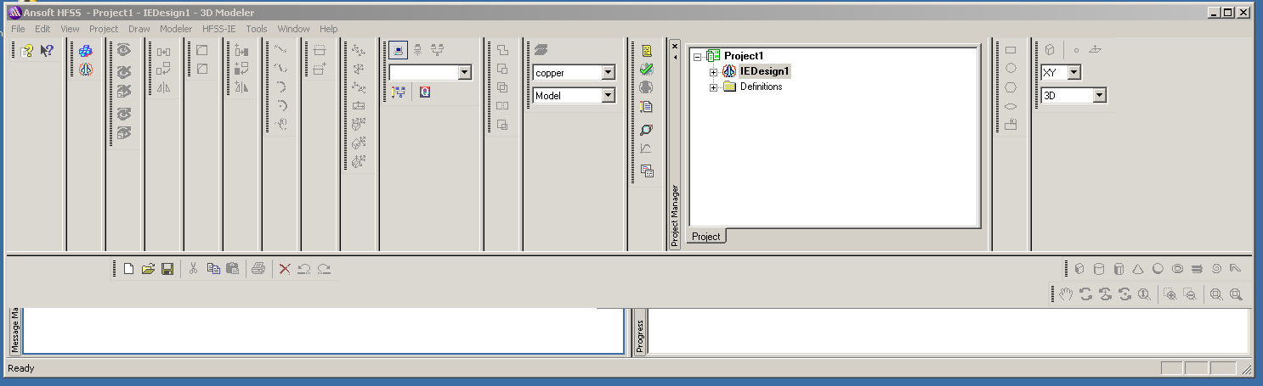The image size is (1263, 386).
Task: Click the Redo arrow icon
Action: coord(324,269)
